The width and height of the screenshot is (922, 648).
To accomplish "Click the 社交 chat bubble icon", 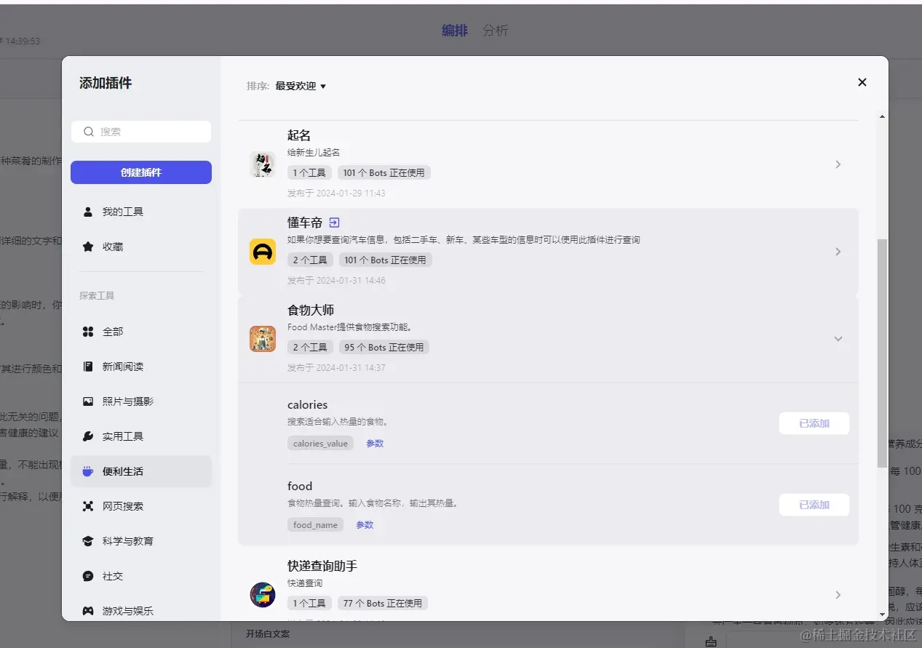I will 88,576.
